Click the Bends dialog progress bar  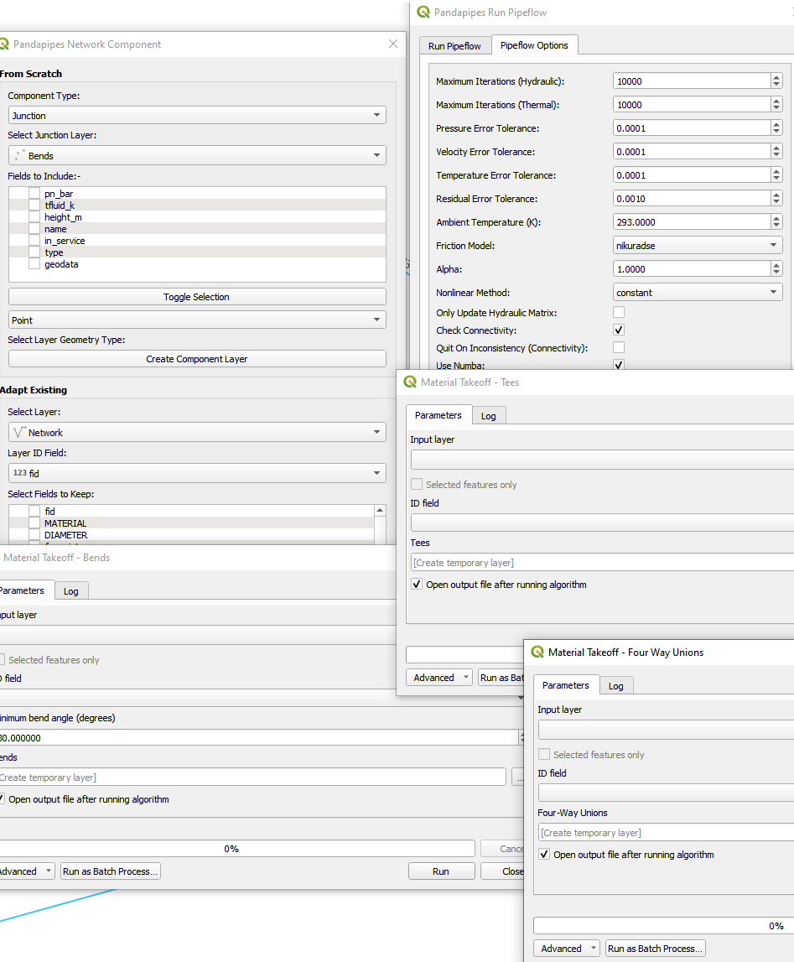(x=237, y=849)
